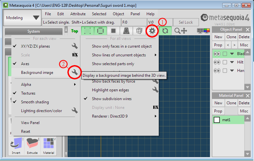Open the Background image wrench settings

[75, 72]
